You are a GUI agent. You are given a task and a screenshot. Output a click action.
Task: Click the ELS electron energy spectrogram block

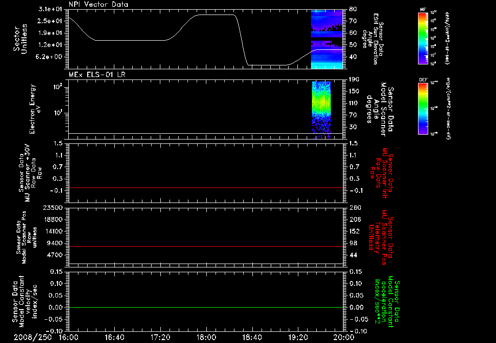coord(322,110)
